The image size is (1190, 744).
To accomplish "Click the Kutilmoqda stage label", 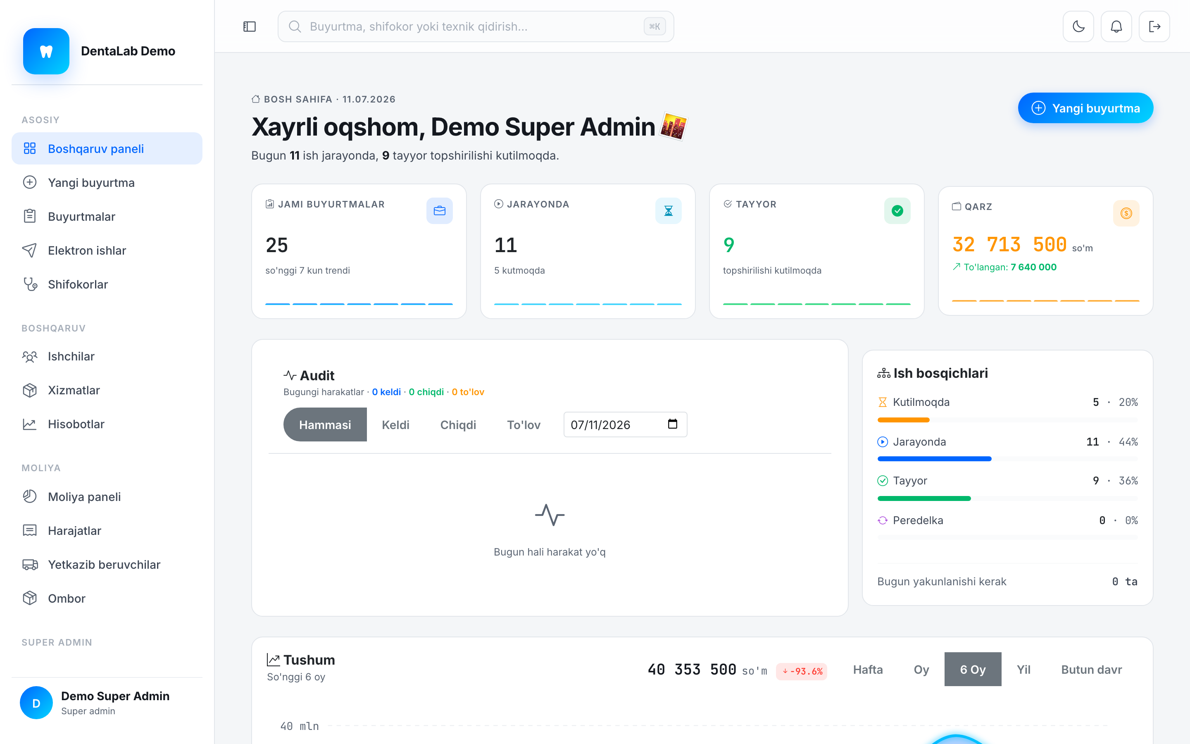I will point(921,402).
